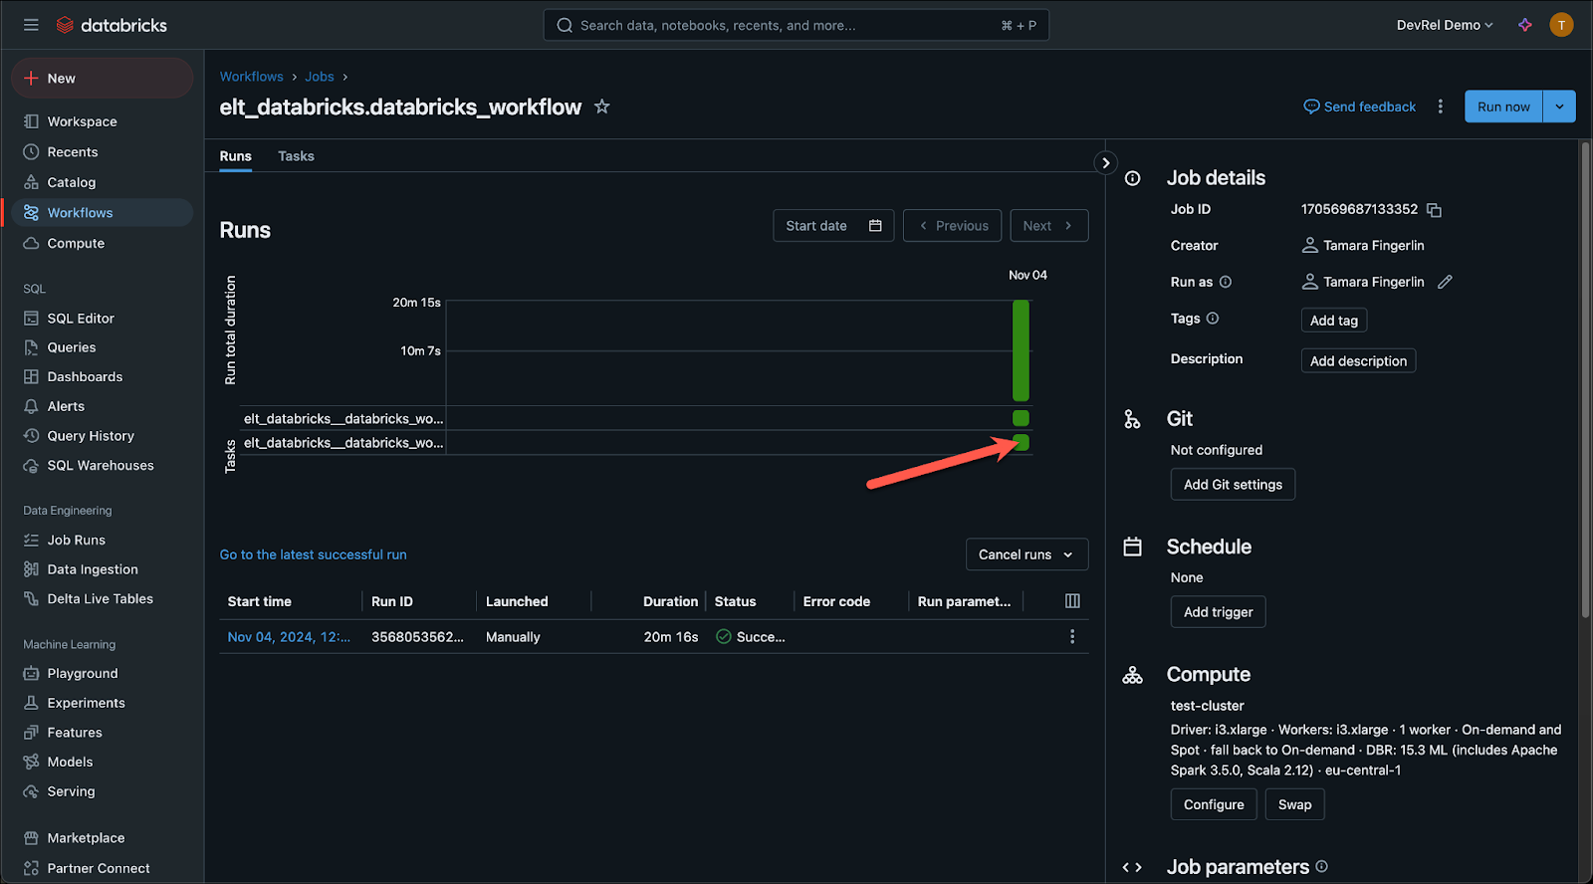
Task: Edit the Run as user pencil icon
Action: click(x=1445, y=282)
